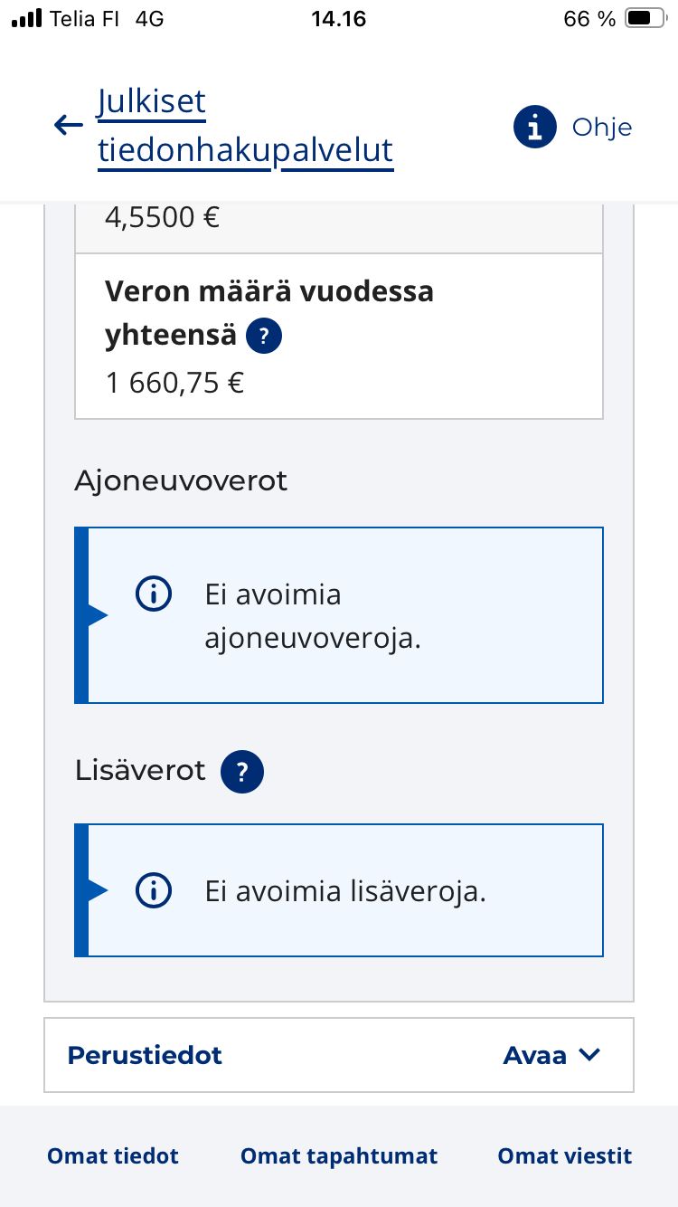
Task: Tap the back arrow icon
Action: click(69, 126)
